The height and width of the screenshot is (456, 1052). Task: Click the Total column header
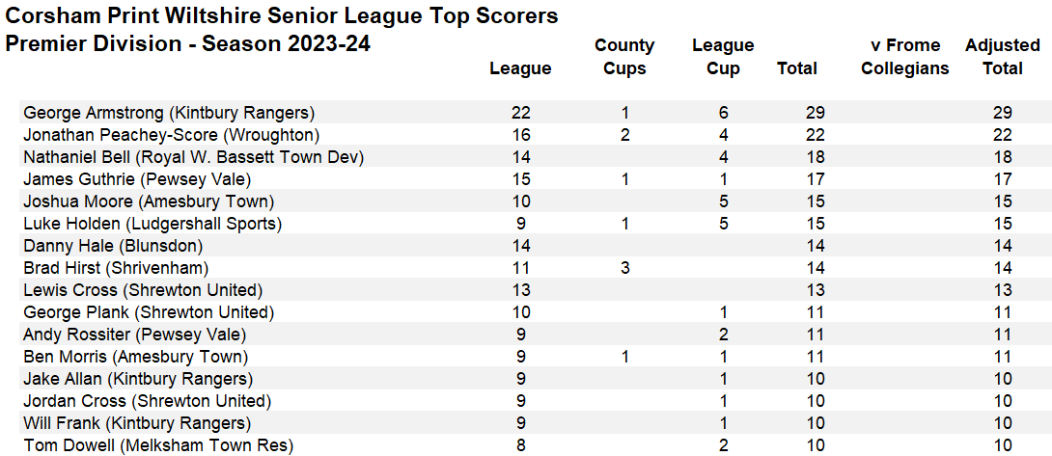(797, 68)
